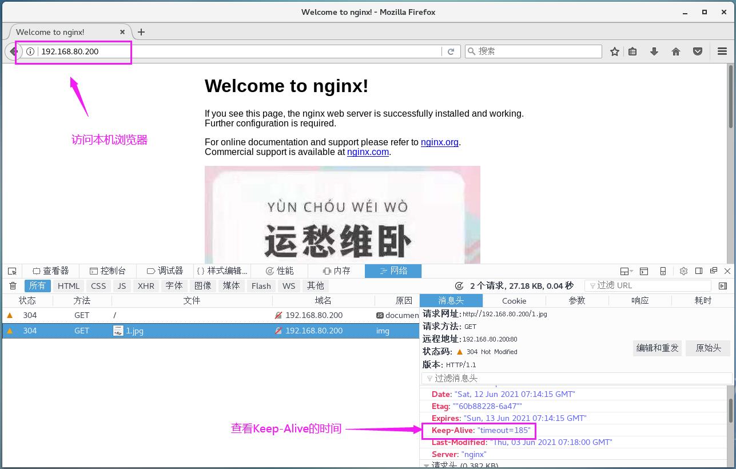Open the 参数 params tab
Viewport: 736px width, 469px height.
click(577, 300)
